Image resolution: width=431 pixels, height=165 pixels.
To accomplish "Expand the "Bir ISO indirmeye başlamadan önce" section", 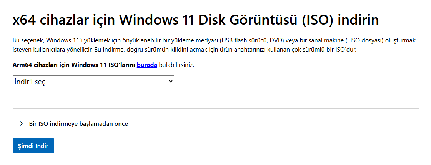I will [x=78, y=124].
